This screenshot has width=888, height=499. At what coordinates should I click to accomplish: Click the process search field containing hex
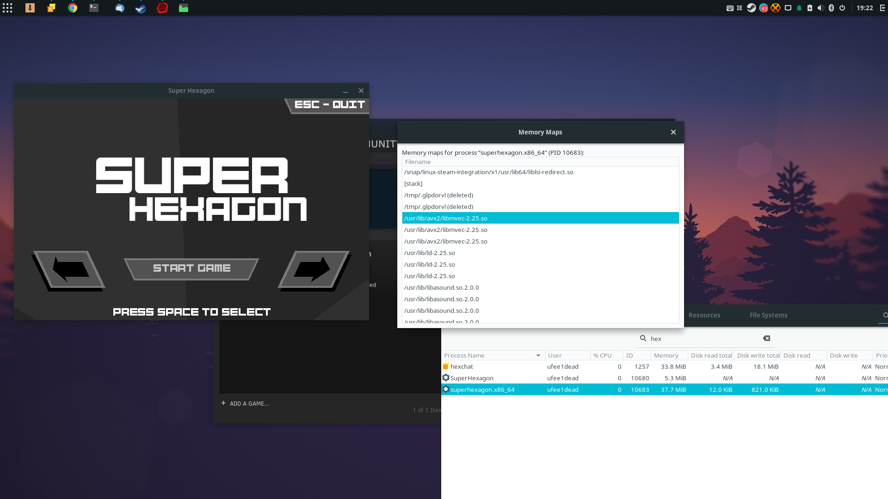[705, 339]
